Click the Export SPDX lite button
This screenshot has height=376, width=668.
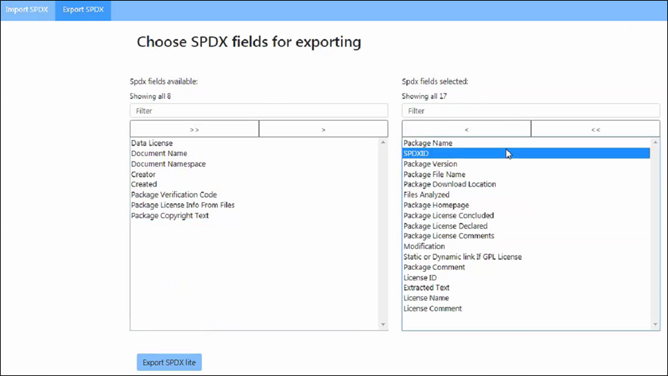click(169, 362)
